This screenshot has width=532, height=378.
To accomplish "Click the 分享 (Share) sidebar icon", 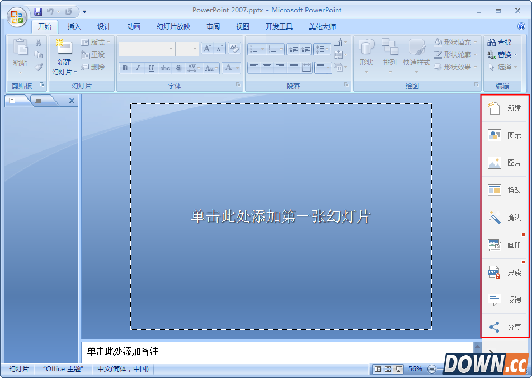I will (504, 327).
